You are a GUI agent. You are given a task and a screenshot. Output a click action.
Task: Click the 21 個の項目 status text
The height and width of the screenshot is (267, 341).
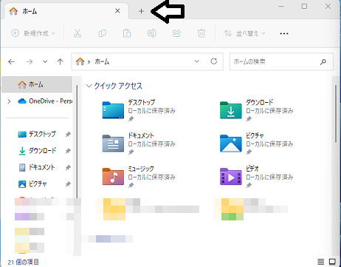[x=23, y=262]
